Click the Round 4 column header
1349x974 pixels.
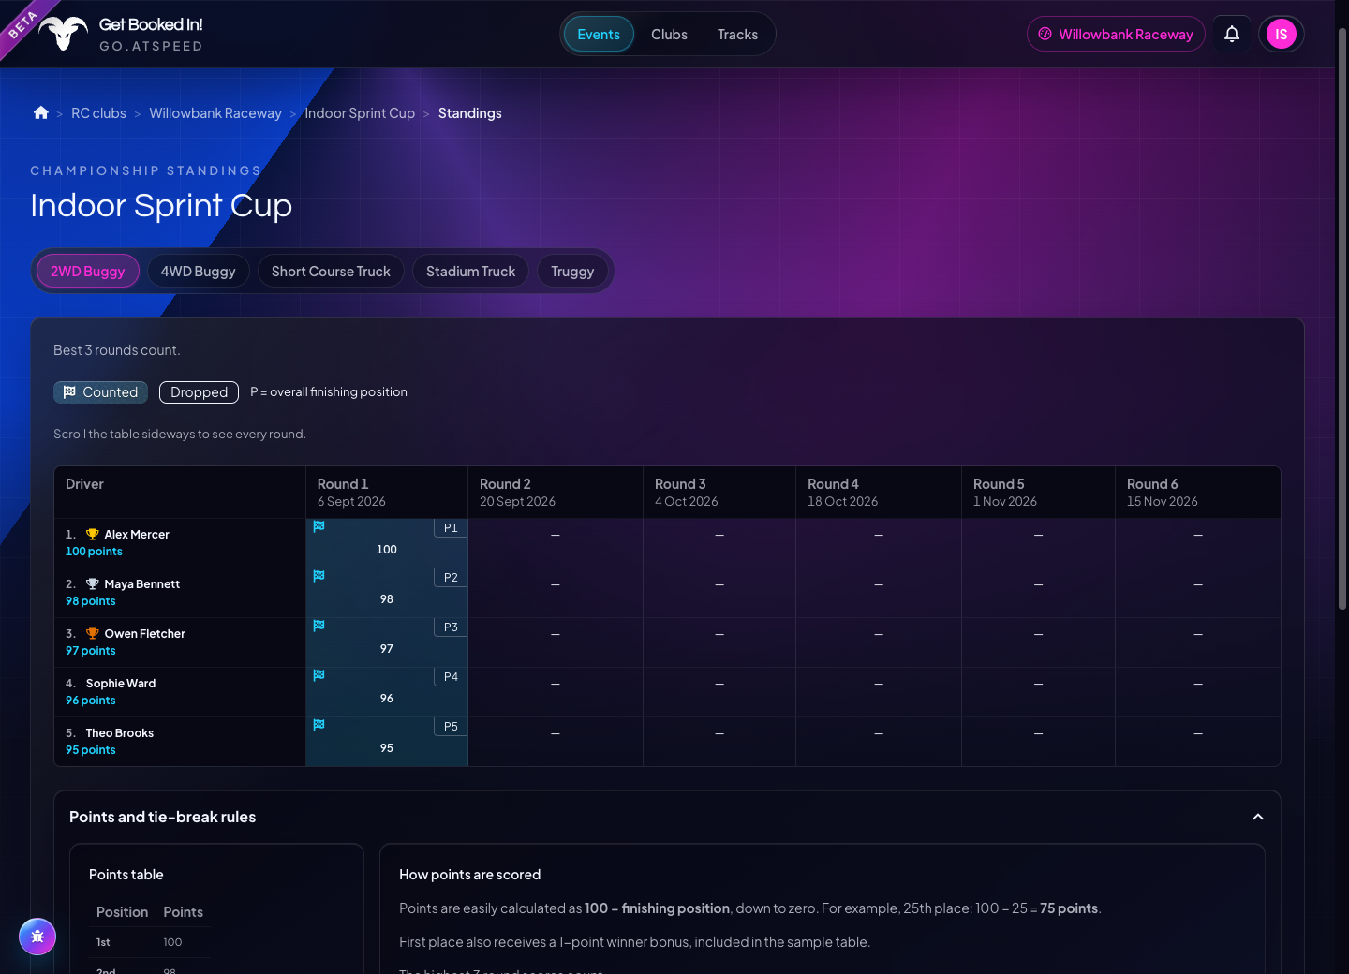879,493
